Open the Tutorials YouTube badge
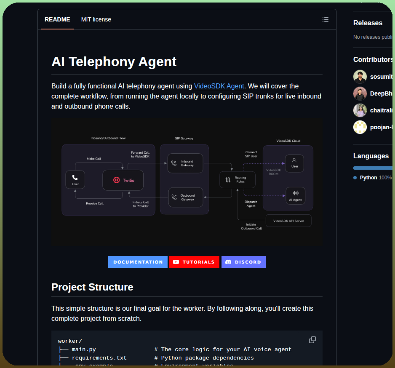This screenshot has width=395, height=368. click(194, 262)
